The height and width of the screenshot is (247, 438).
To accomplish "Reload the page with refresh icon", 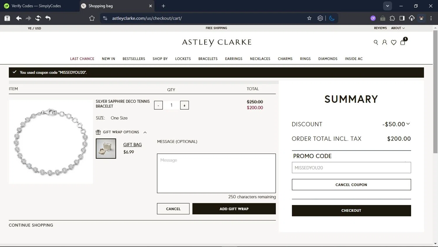I will pyautogui.click(x=38, y=18).
